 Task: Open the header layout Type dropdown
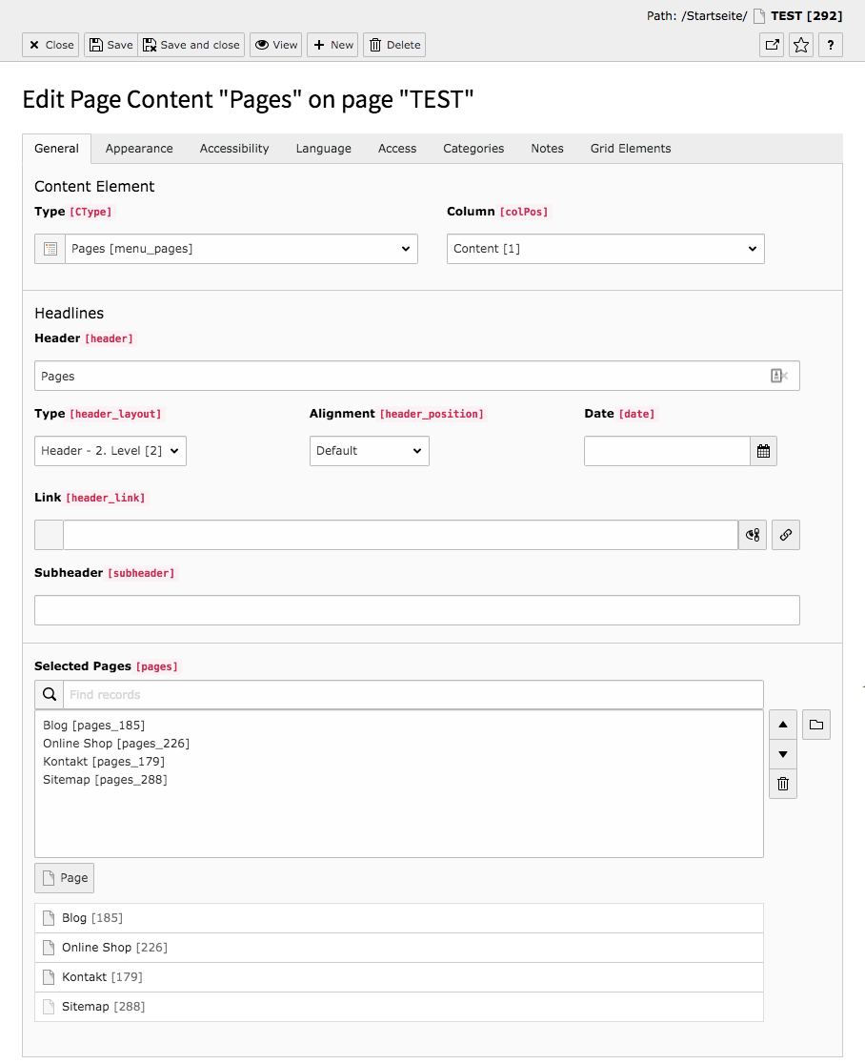coord(111,451)
